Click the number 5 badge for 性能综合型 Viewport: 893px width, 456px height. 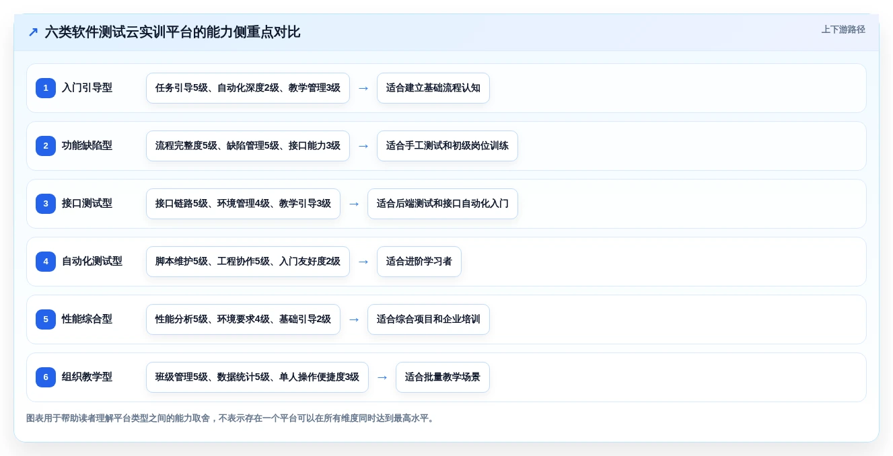pos(46,319)
